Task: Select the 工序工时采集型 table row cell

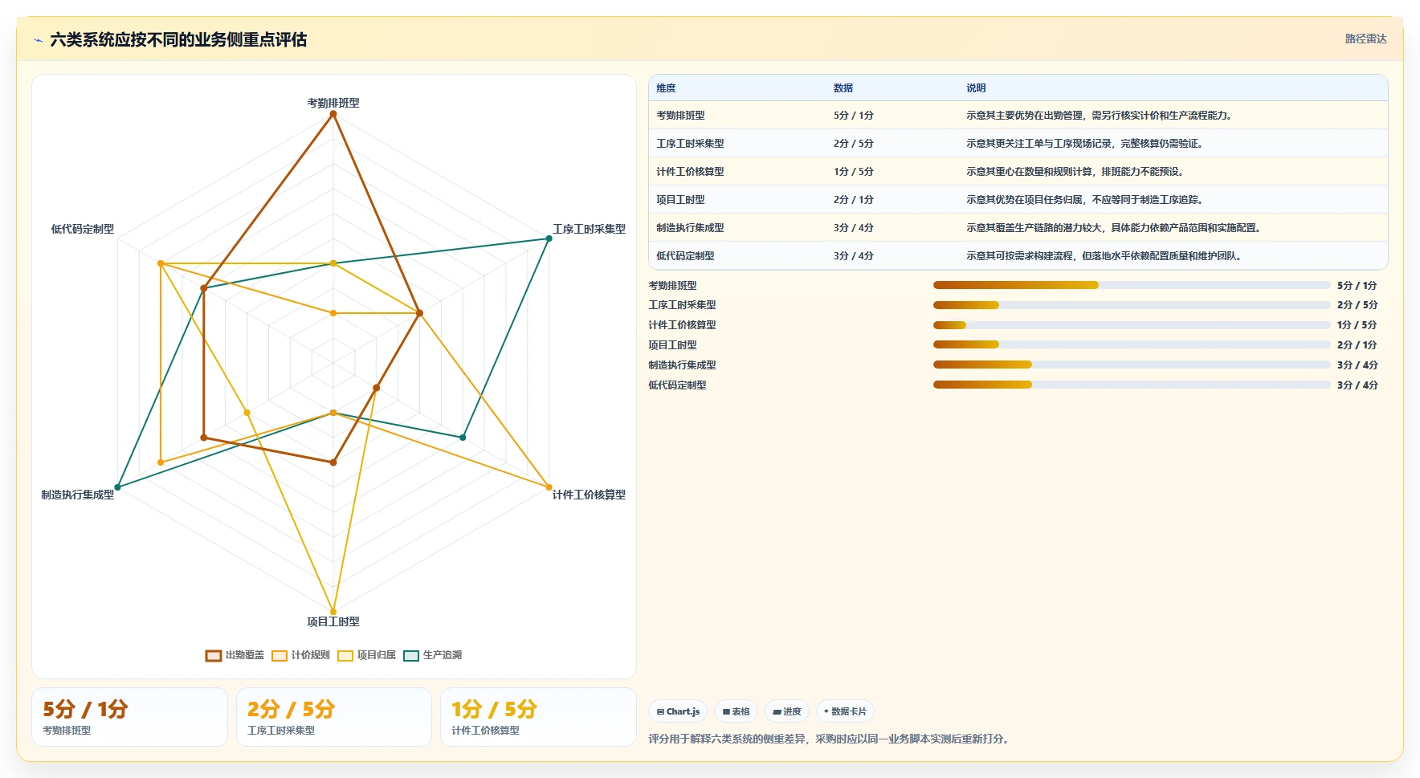Action: click(x=690, y=144)
